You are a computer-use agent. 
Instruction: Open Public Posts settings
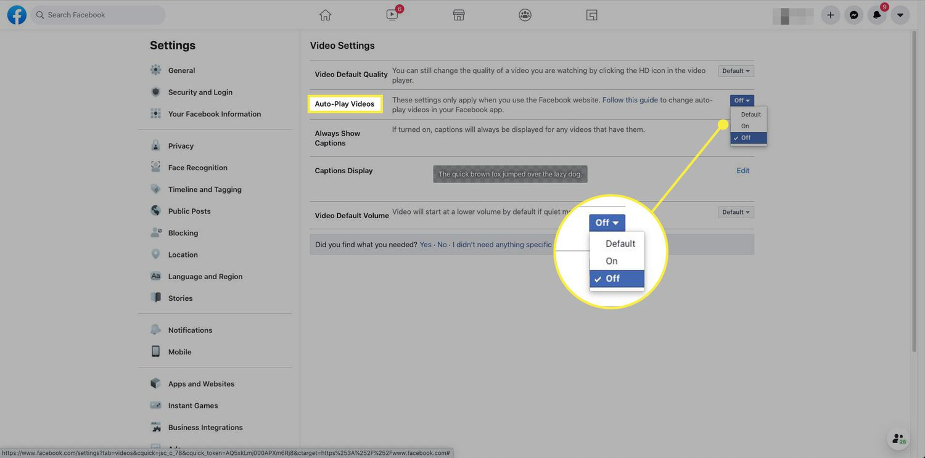point(189,211)
